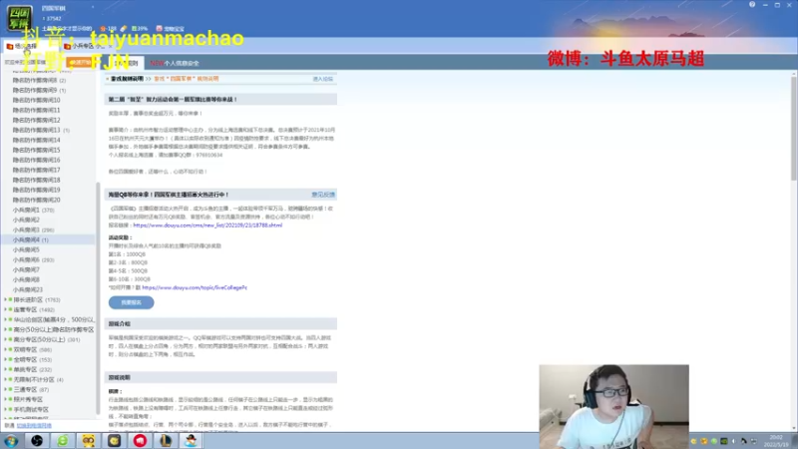Open the army chess game taskbar icon

pyautogui.click(x=166, y=441)
